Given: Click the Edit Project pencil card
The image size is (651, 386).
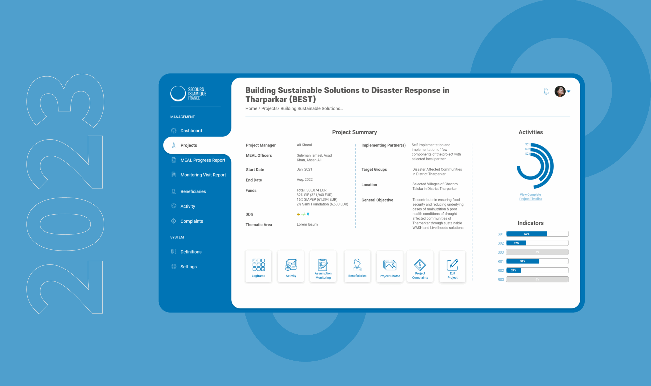Looking at the screenshot, I should 452,266.
